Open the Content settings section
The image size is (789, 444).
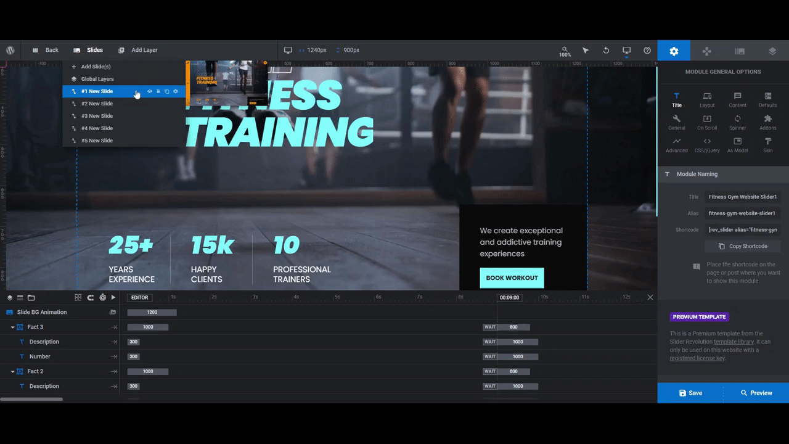click(737, 100)
